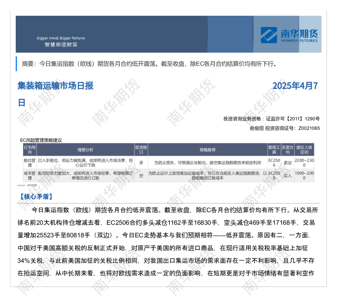Click the "策略推荐" column header
This screenshot has width=337, height=297.
[207, 150]
